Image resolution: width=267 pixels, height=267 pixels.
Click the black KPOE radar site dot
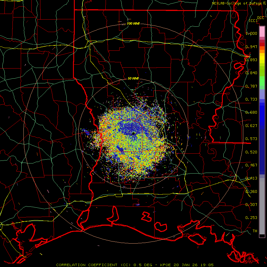(x=133, y=133)
